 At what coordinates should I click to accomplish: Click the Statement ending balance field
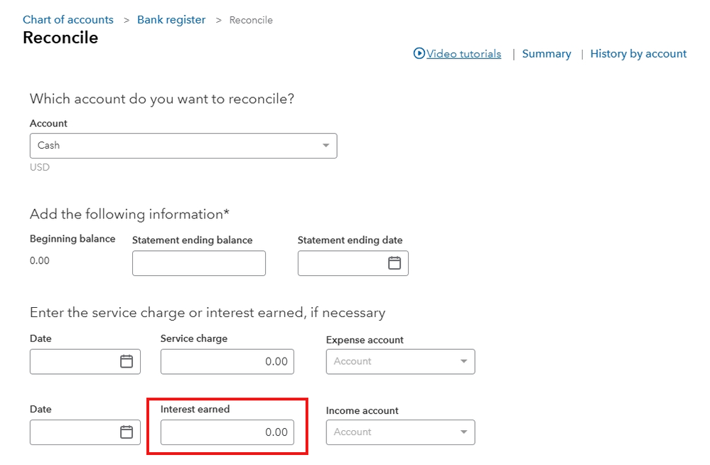point(199,263)
